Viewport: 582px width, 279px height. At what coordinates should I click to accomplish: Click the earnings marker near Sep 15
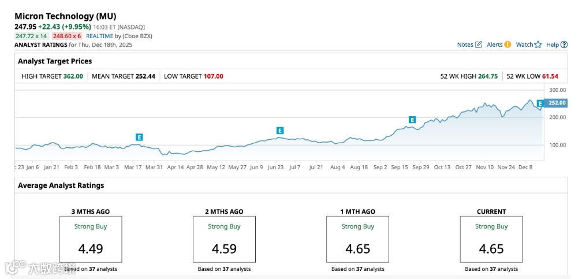412,120
